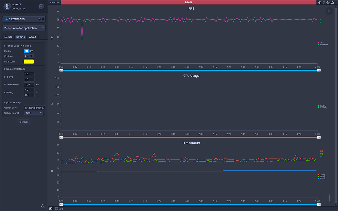Click the play button over FPS chart

pyautogui.click(x=329, y=11)
